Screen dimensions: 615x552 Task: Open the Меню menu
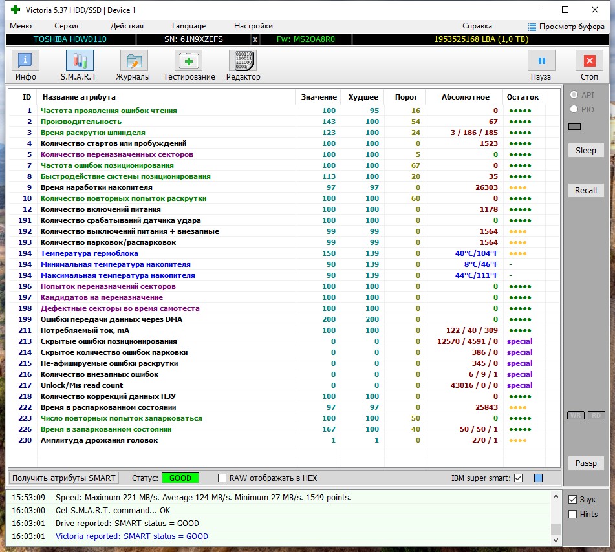point(21,26)
